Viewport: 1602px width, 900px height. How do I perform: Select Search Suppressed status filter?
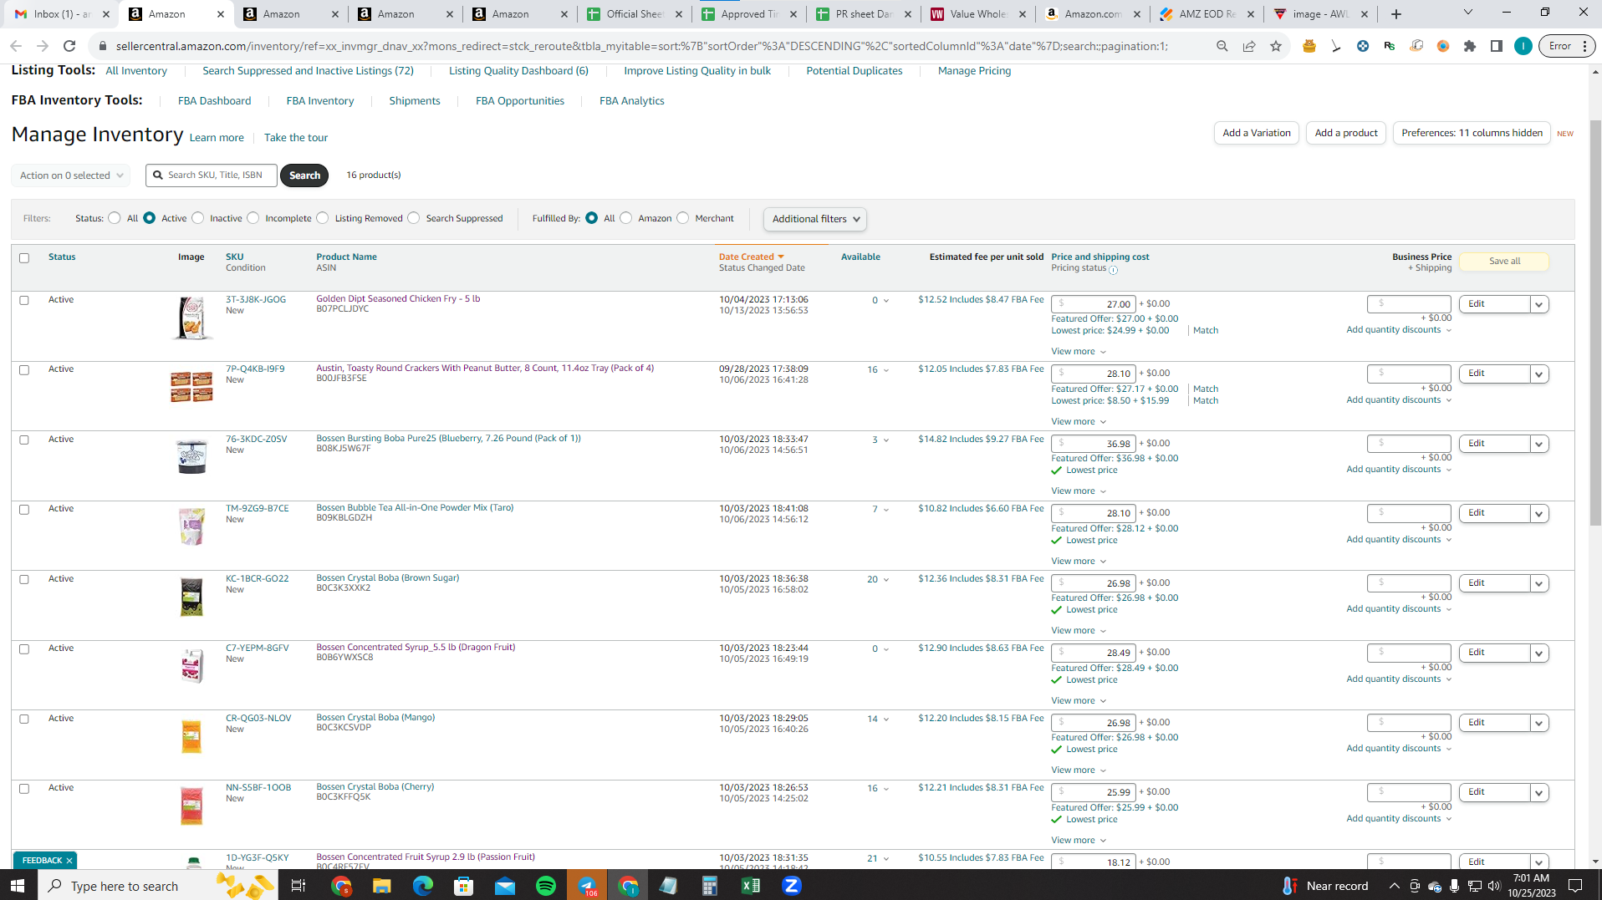point(414,218)
